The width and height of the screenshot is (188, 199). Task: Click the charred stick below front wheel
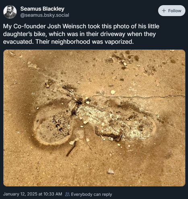coord(71,149)
